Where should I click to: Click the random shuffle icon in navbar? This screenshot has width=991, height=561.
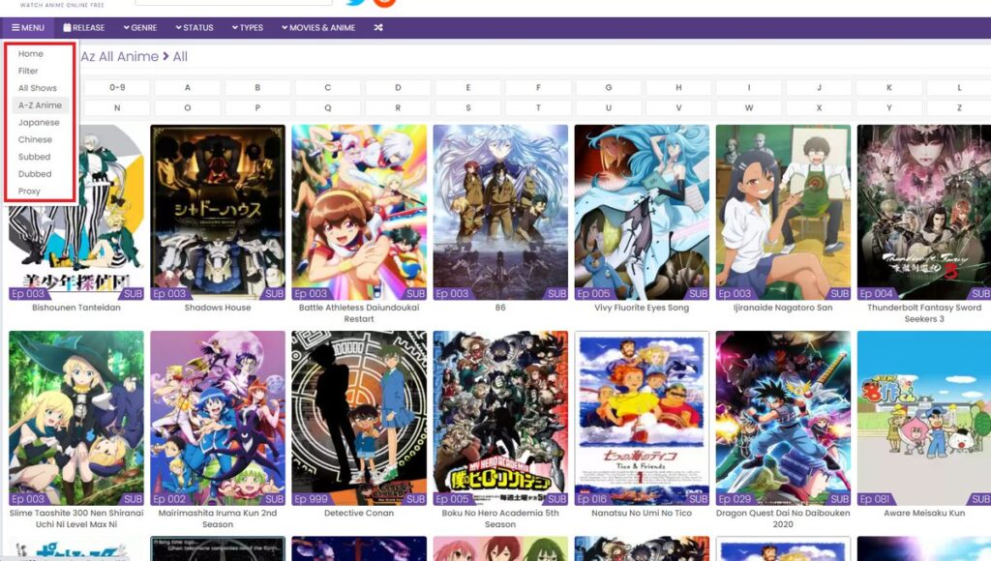tap(376, 27)
